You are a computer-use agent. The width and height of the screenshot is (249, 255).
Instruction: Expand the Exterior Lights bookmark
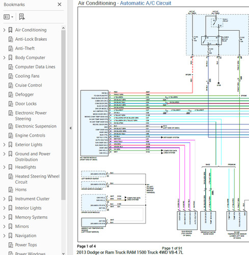[x=5, y=145]
